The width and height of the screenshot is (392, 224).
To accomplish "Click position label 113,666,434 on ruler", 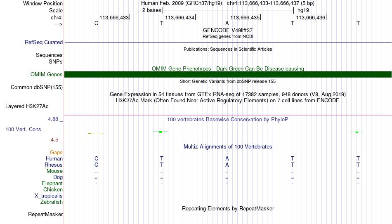I will (179, 17).
